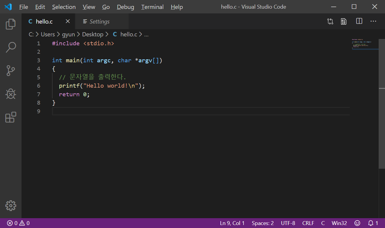The image size is (385, 228).
Task: Click the feedback smiley icon
Action: click(x=357, y=223)
